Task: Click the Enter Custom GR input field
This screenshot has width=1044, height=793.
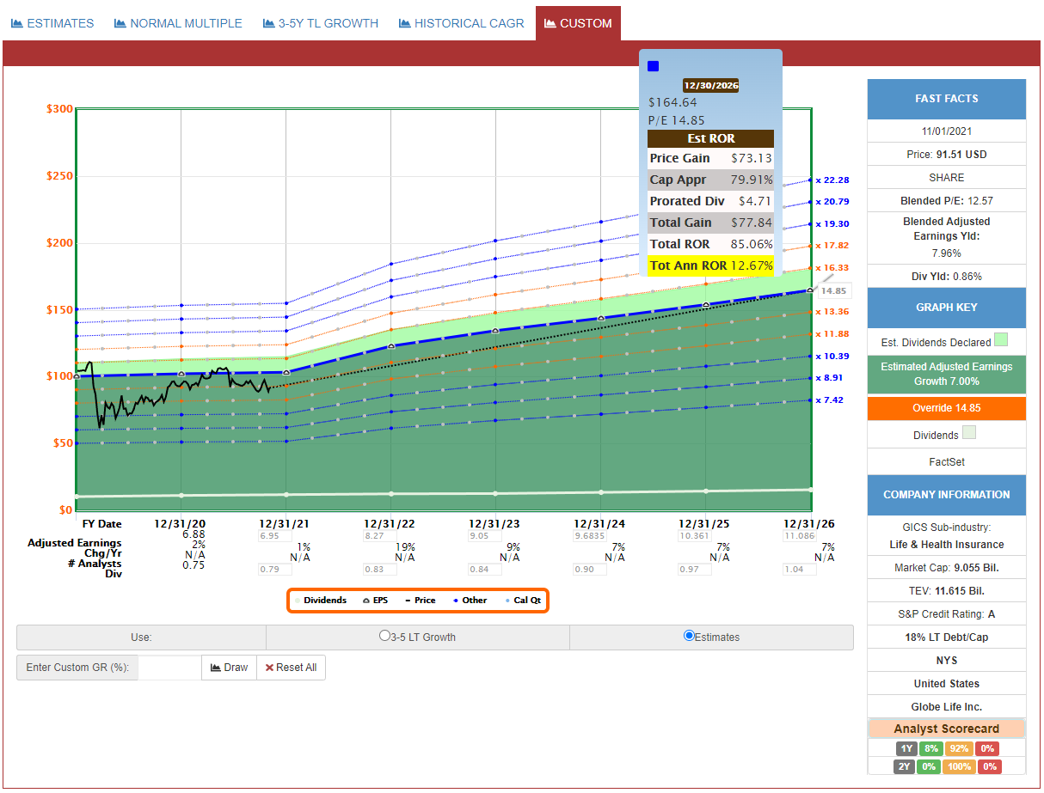Action: [169, 668]
